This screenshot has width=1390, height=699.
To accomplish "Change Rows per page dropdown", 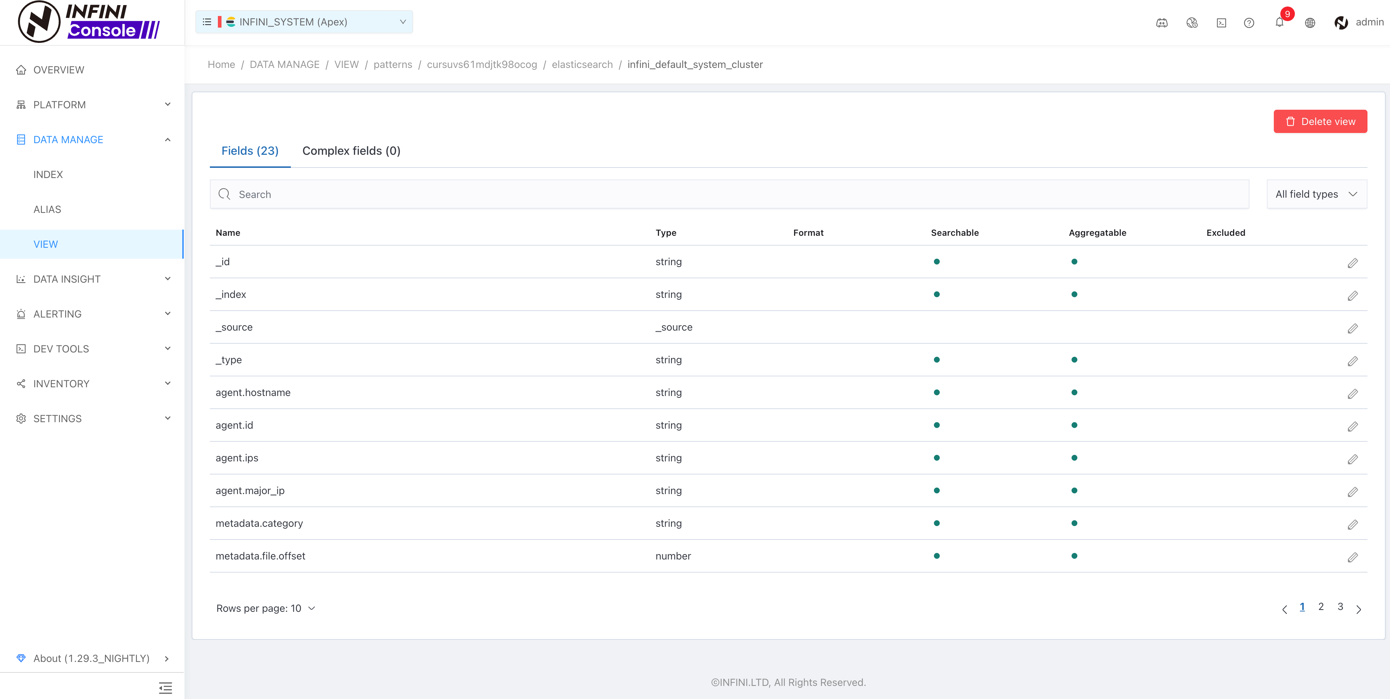I will (266, 608).
